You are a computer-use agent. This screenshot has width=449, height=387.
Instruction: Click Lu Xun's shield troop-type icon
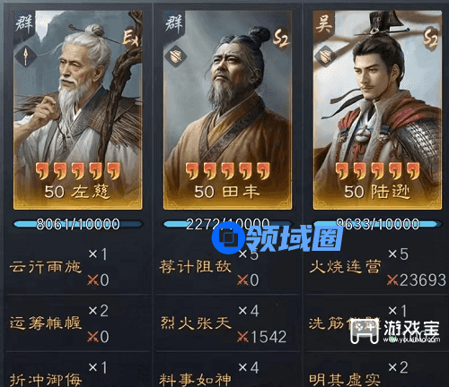coord(325,56)
